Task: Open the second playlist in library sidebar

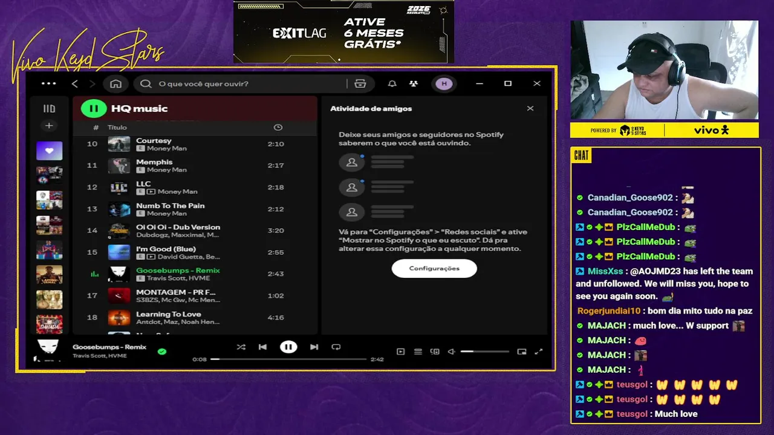Action: (49, 175)
